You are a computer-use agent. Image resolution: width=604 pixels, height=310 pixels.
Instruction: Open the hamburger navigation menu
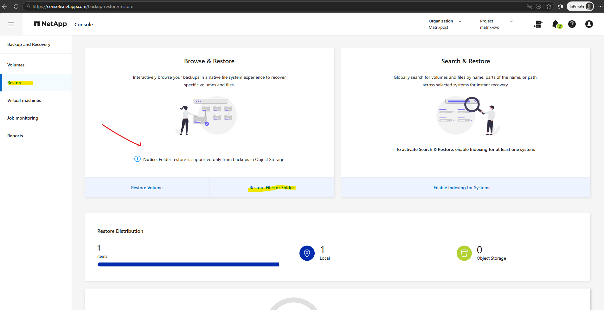click(x=11, y=24)
